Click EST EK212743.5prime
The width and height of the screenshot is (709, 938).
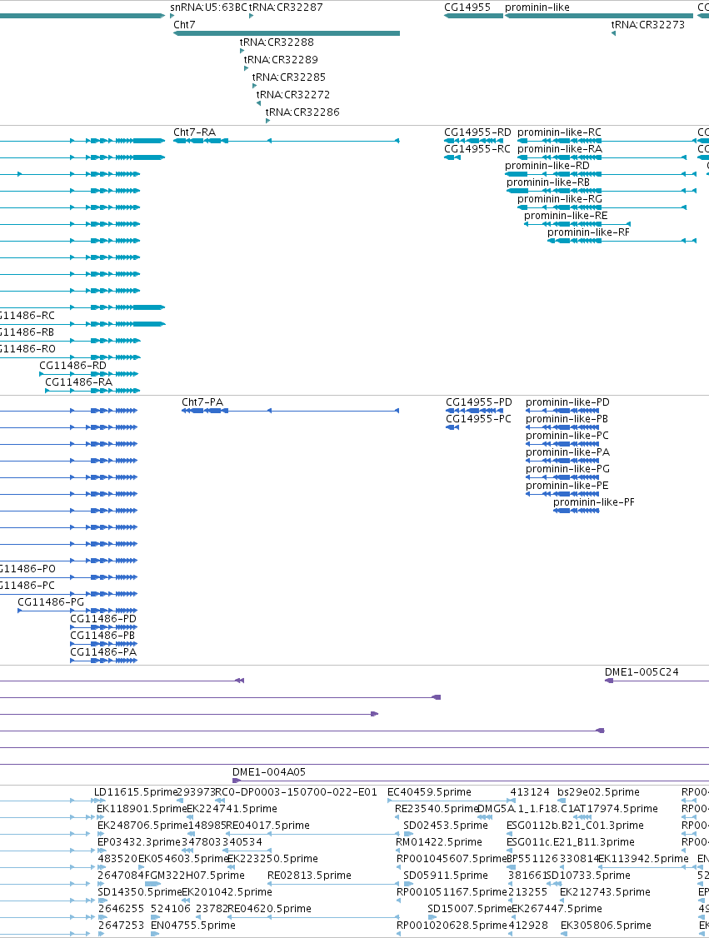(605, 892)
